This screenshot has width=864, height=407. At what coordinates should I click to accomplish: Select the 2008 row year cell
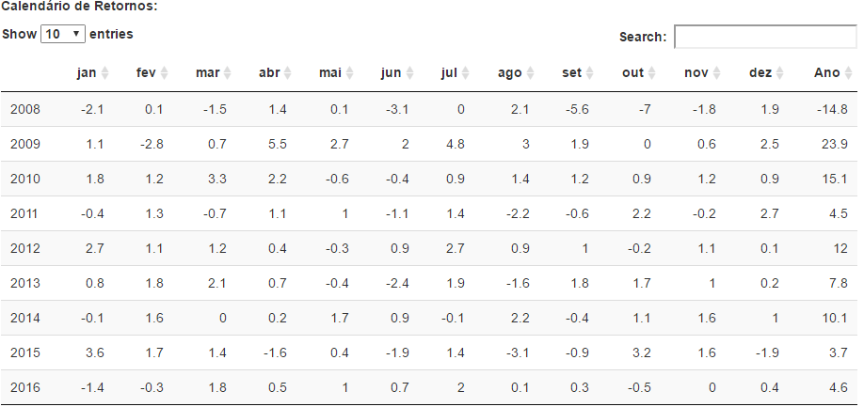point(25,109)
